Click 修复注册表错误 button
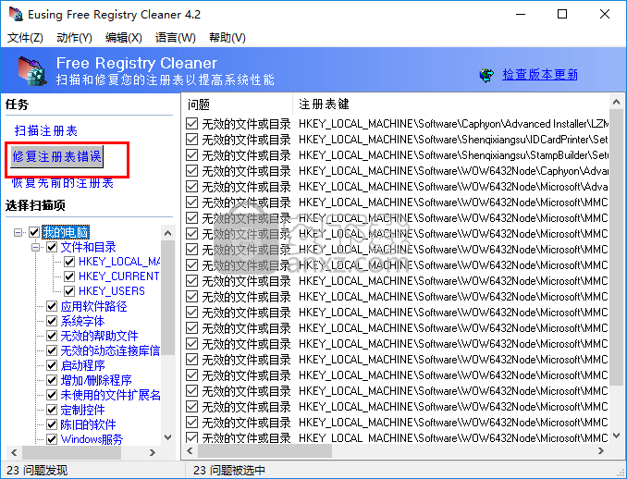The width and height of the screenshot is (627, 479). point(56,156)
